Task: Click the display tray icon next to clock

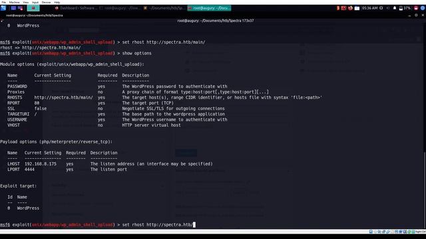Action: click(x=381, y=8)
